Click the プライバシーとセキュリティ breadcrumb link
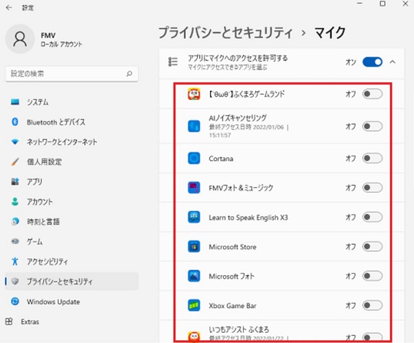Image resolution: width=414 pixels, height=343 pixels. tap(225, 33)
